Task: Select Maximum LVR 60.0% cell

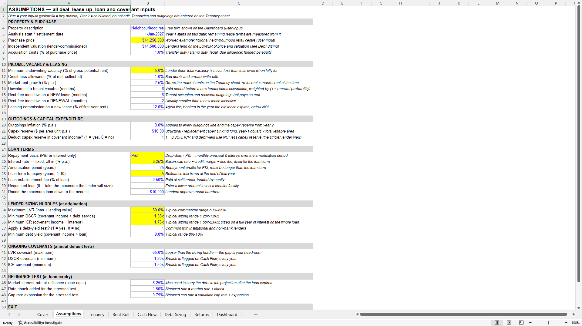Action: [x=147, y=210]
